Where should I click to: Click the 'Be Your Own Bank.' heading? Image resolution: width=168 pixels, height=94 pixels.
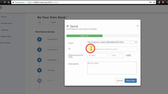[x=52, y=17]
